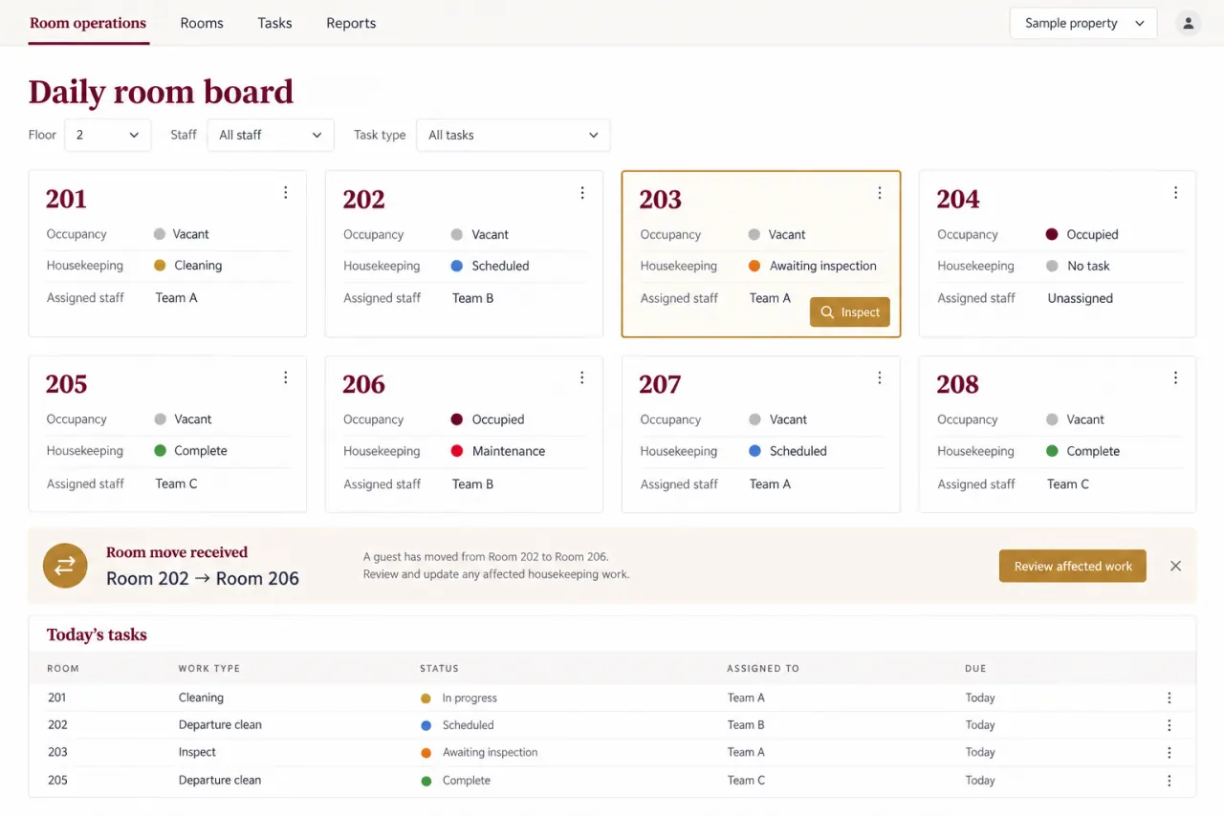The height and width of the screenshot is (816, 1224).
Task: Open room 202 card options menu
Action: pyautogui.click(x=581, y=192)
